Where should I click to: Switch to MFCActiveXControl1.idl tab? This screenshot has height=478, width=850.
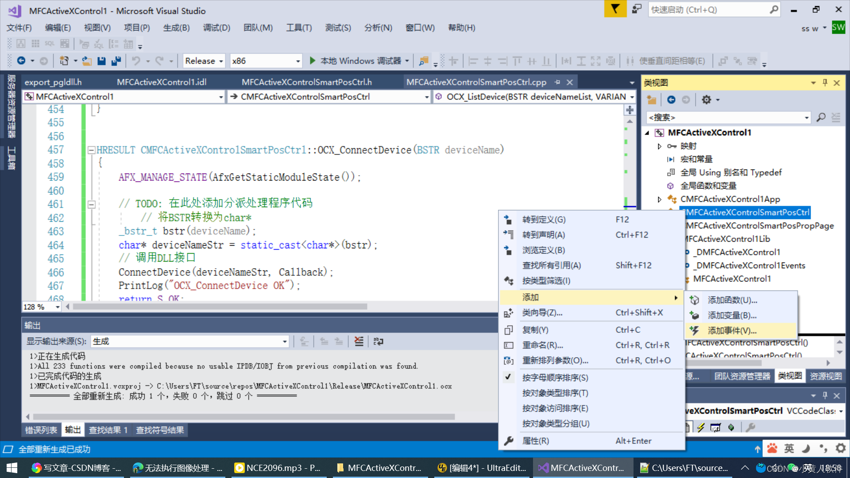161,82
